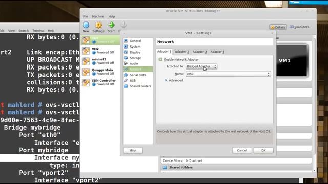Select the Quagga Main virtual machine
Viewport: 328px width, 184px height.
(x=100, y=72)
